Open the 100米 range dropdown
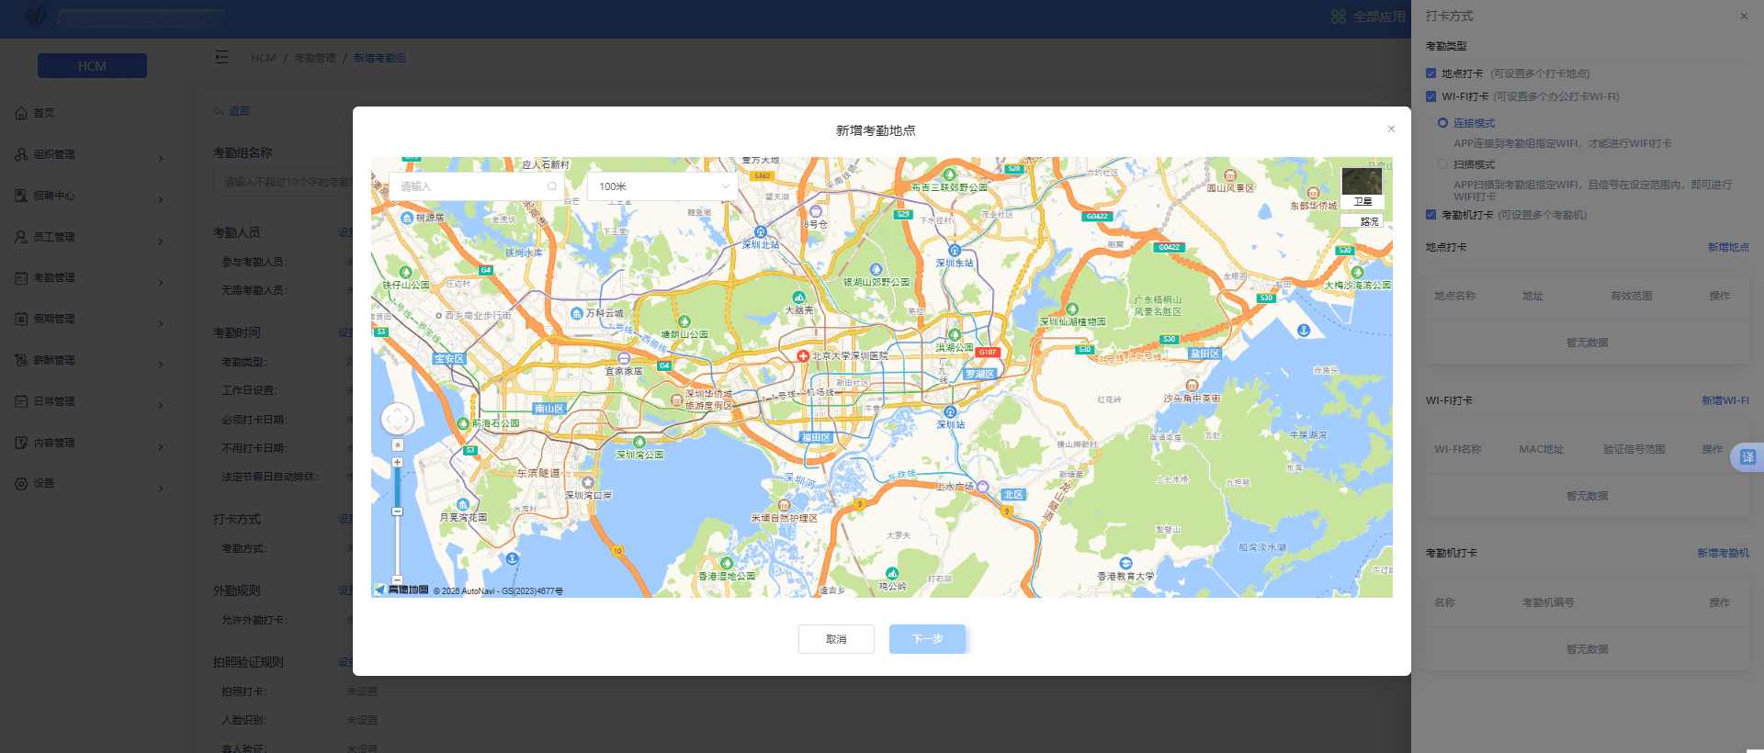The image size is (1764, 753). [x=663, y=186]
